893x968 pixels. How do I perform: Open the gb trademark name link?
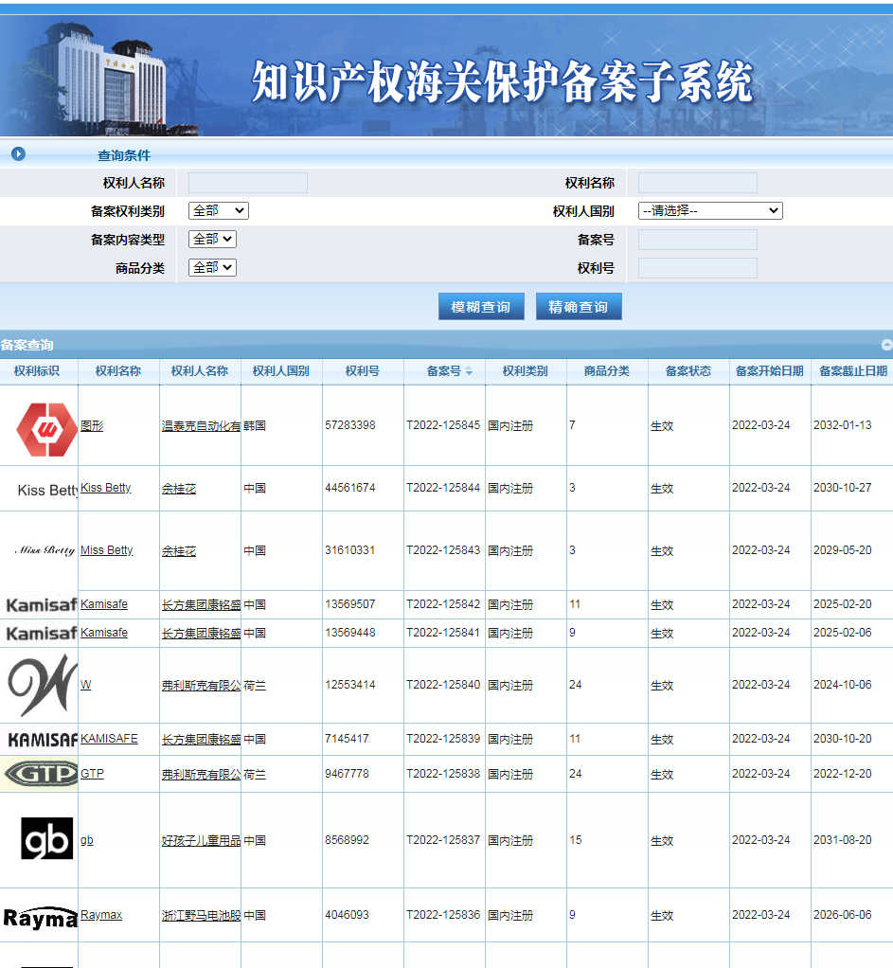(x=87, y=840)
